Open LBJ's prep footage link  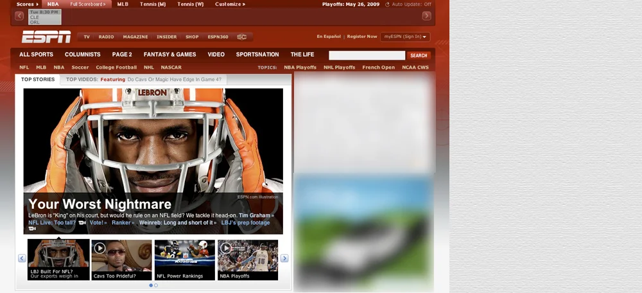(x=246, y=223)
